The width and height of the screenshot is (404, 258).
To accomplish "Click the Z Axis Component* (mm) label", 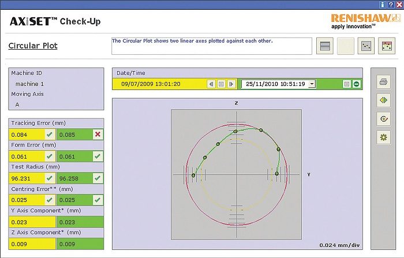I will [46, 233].
